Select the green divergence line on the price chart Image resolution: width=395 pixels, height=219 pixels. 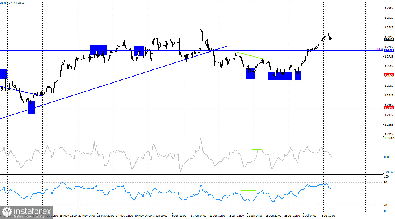(249, 55)
